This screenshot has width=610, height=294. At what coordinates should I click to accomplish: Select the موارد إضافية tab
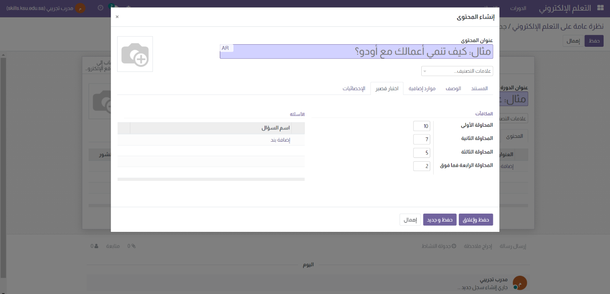point(422,88)
